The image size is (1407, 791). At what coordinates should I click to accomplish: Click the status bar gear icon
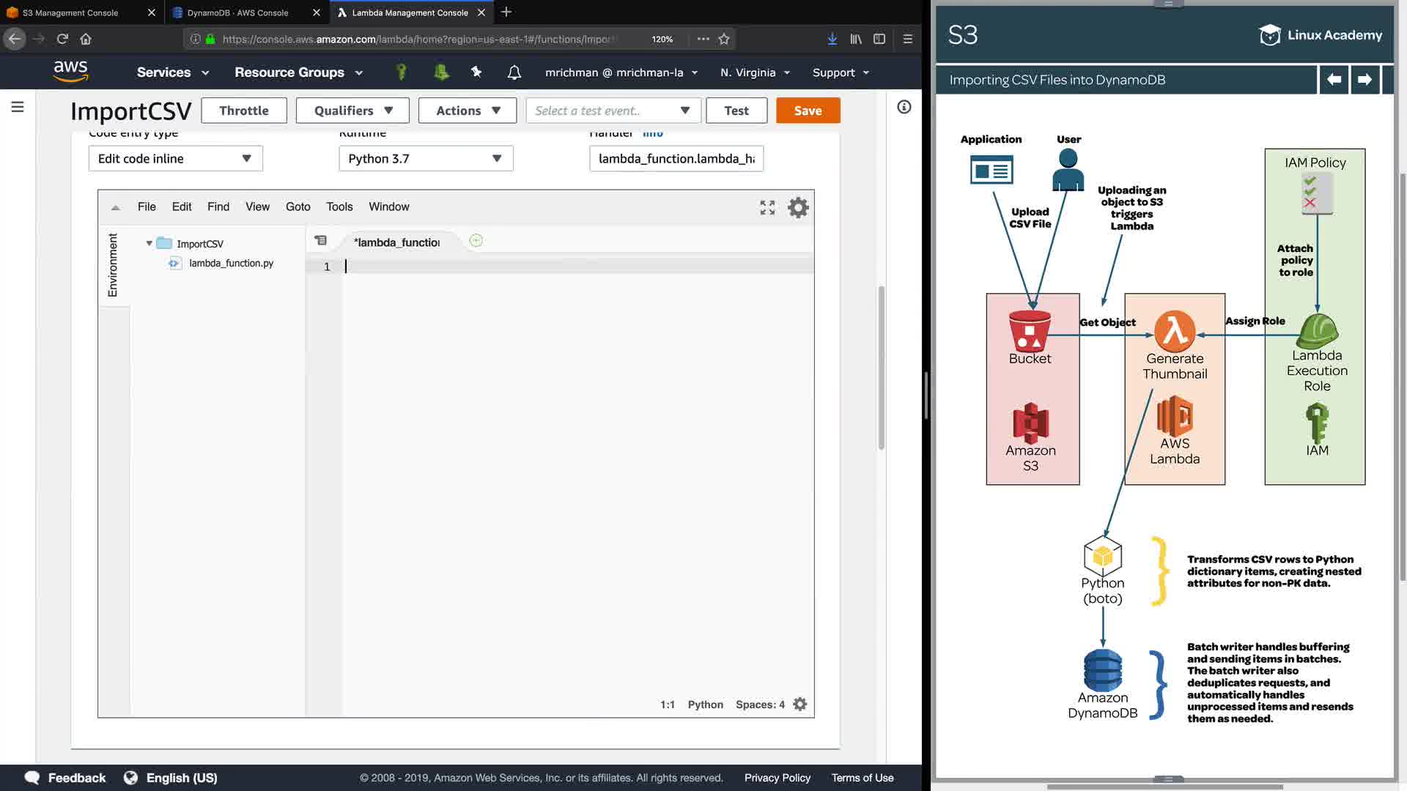[800, 704]
